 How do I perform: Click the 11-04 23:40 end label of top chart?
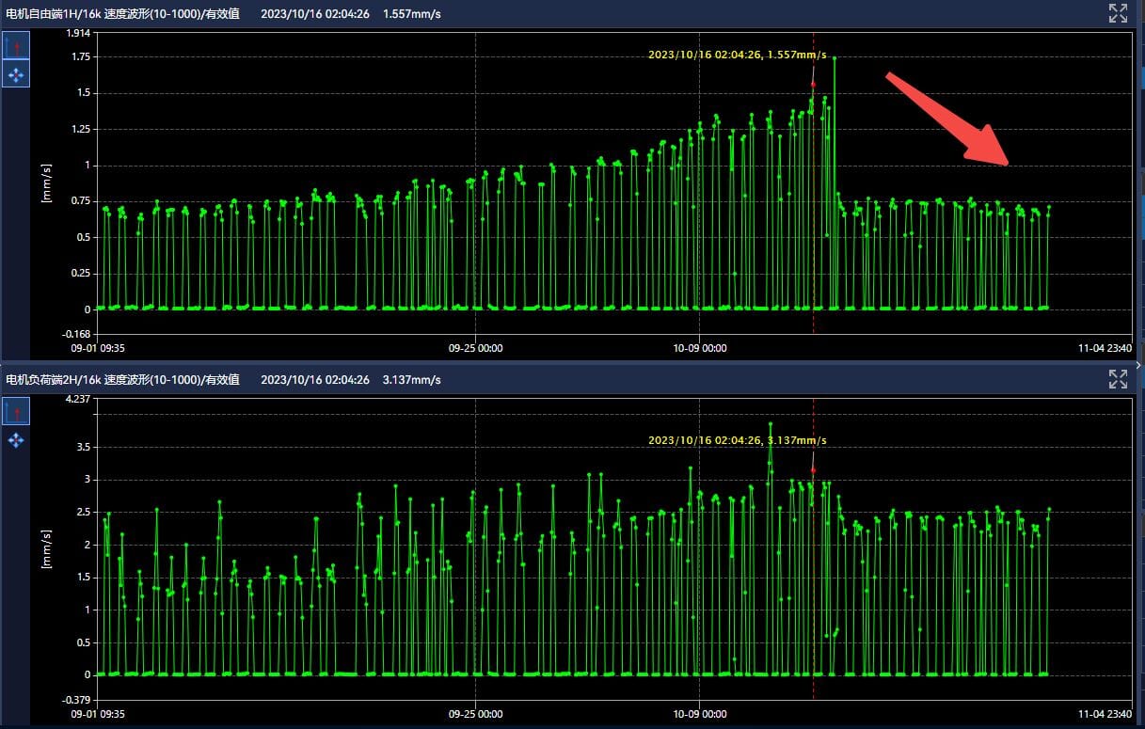(x=1105, y=347)
